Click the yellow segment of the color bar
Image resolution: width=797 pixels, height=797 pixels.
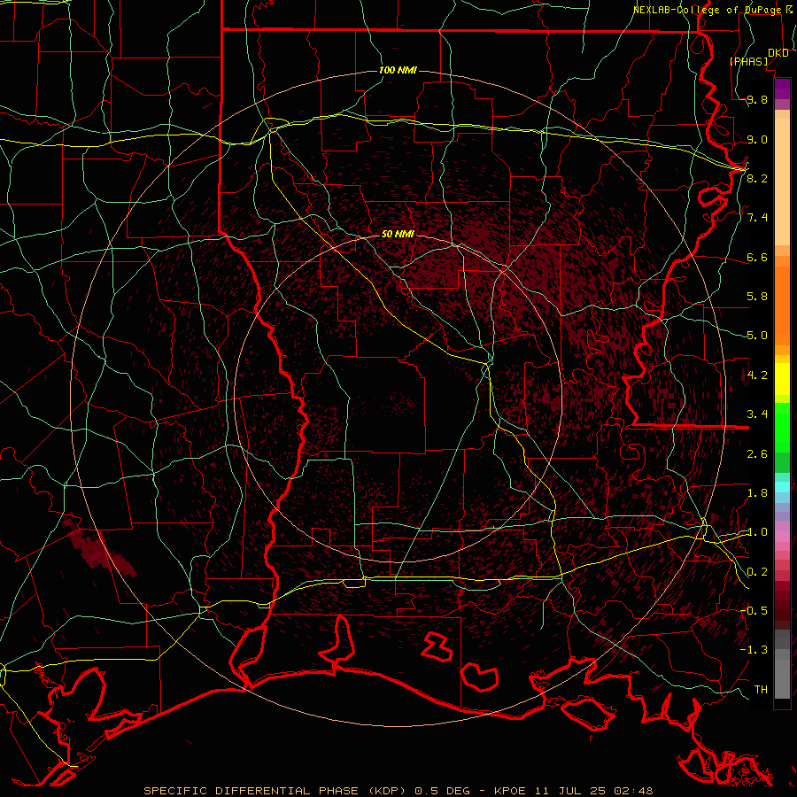(x=782, y=379)
